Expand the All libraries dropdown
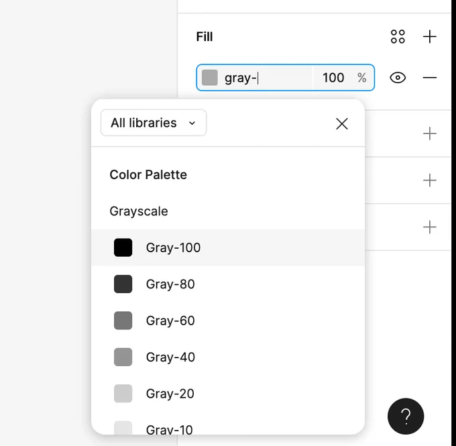This screenshot has width=456, height=446. pyautogui.click(x=154, y=123)
